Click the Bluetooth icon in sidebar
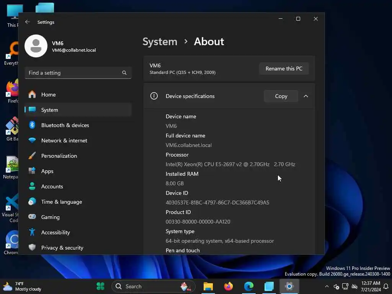Viewport: 392px width, 294px height. click(x=32, y=125)
